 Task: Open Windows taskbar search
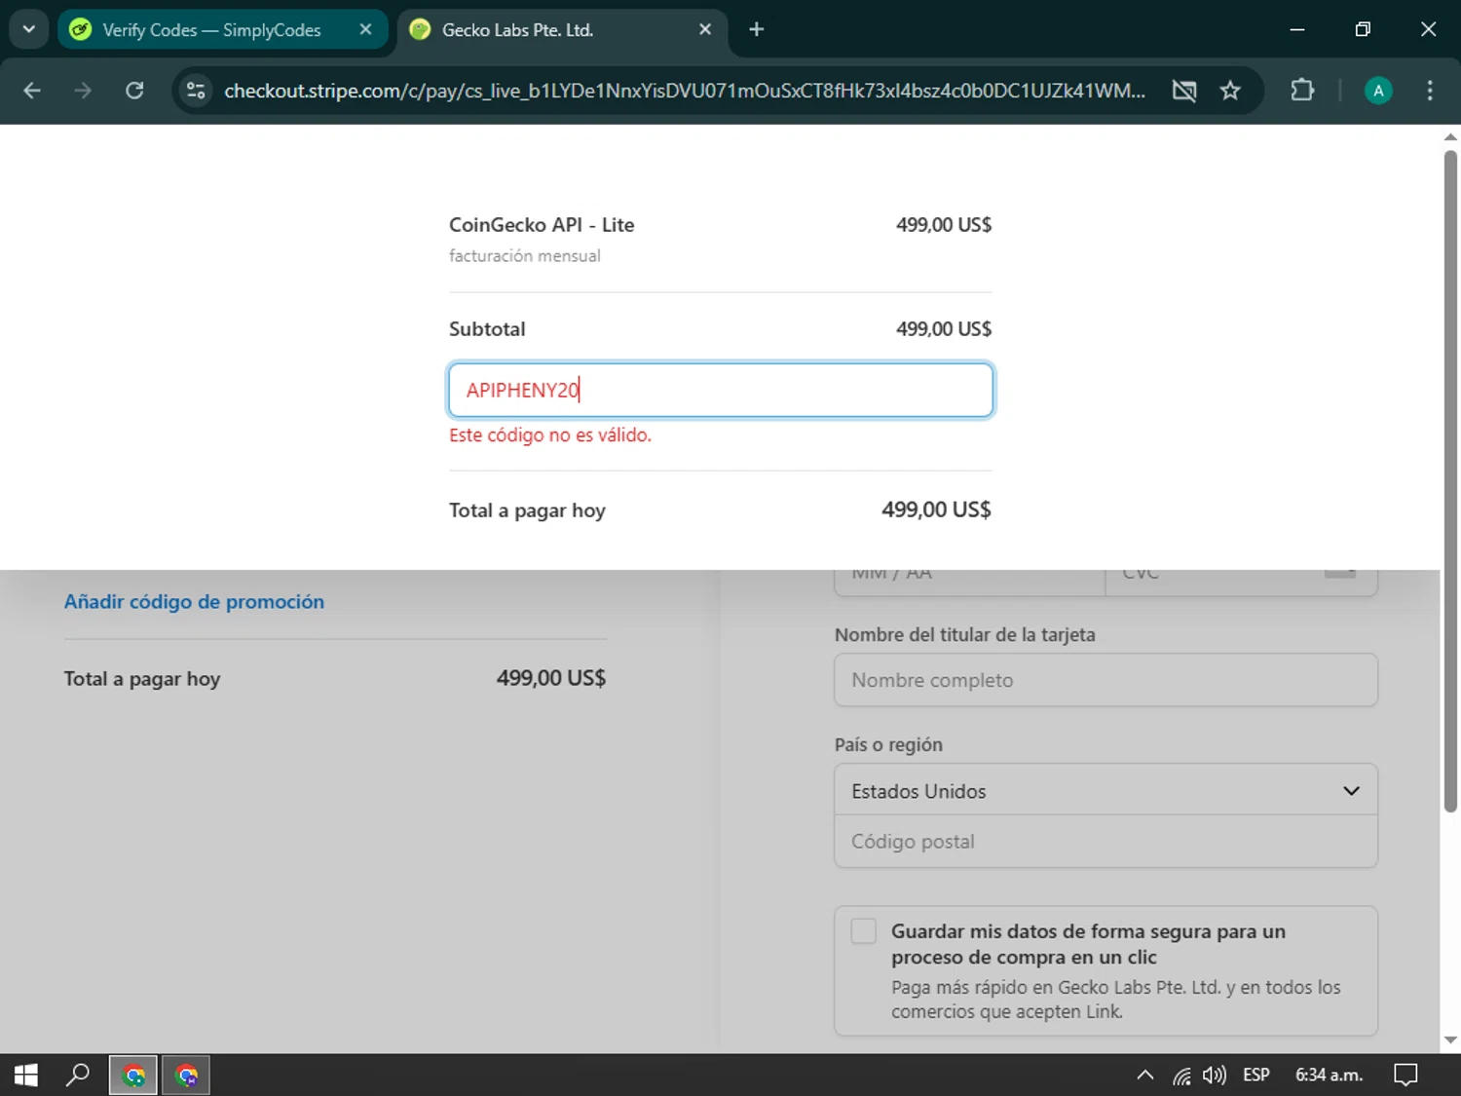78,1075
